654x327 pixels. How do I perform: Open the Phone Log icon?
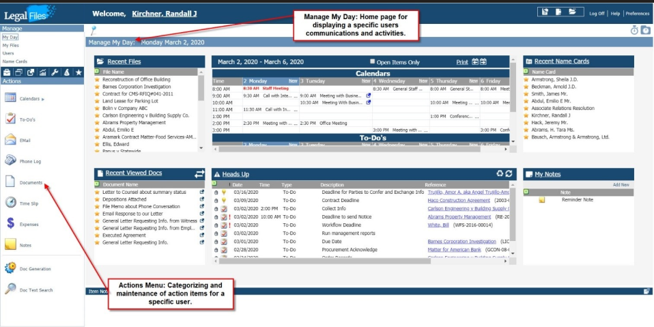[10, 160]
